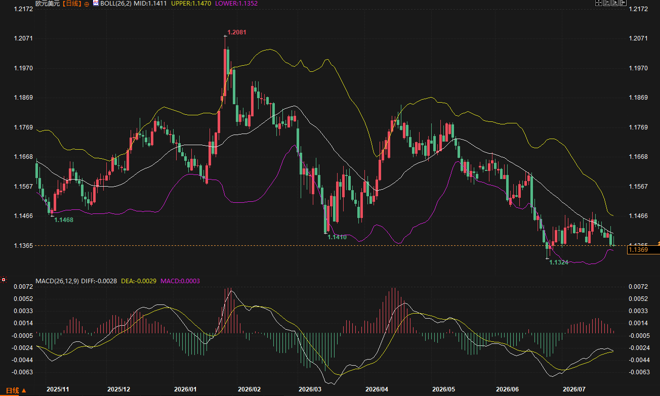Click the 1.1668 label on left price axis

coord(23,157)
